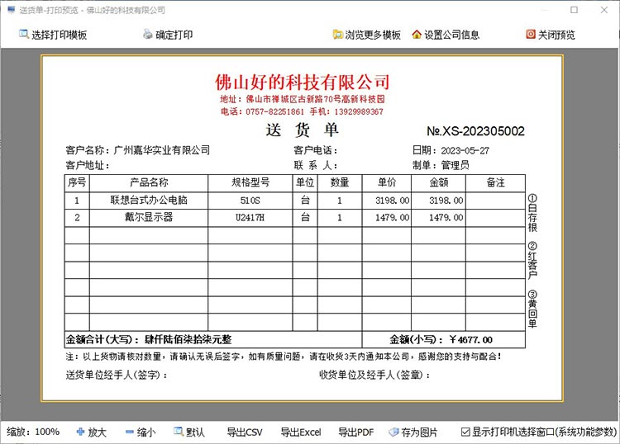Click the picture icon beside 存为图片
620x444 pixels.
(393, 432)
